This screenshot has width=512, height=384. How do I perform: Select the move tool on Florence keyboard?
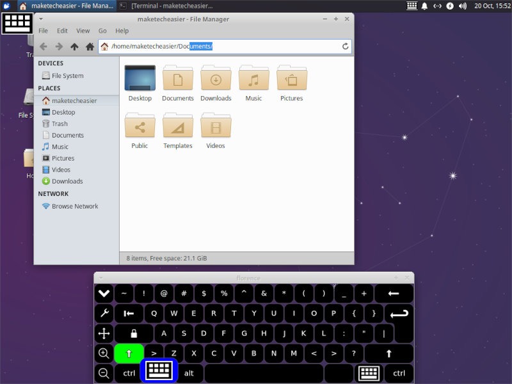(103, 333)
